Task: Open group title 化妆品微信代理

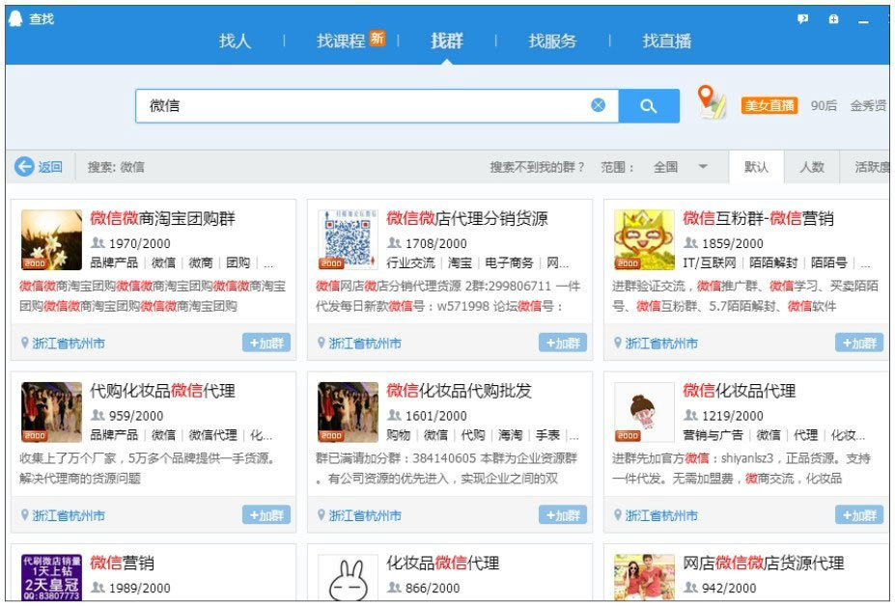Action: point(442,564)
